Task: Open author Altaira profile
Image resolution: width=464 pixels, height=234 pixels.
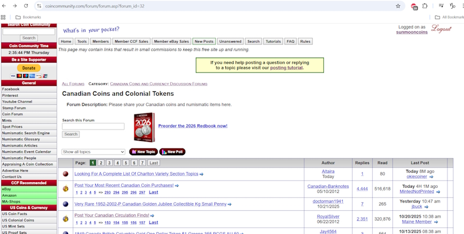Action: pyautogui.click(x=328, y=171)
